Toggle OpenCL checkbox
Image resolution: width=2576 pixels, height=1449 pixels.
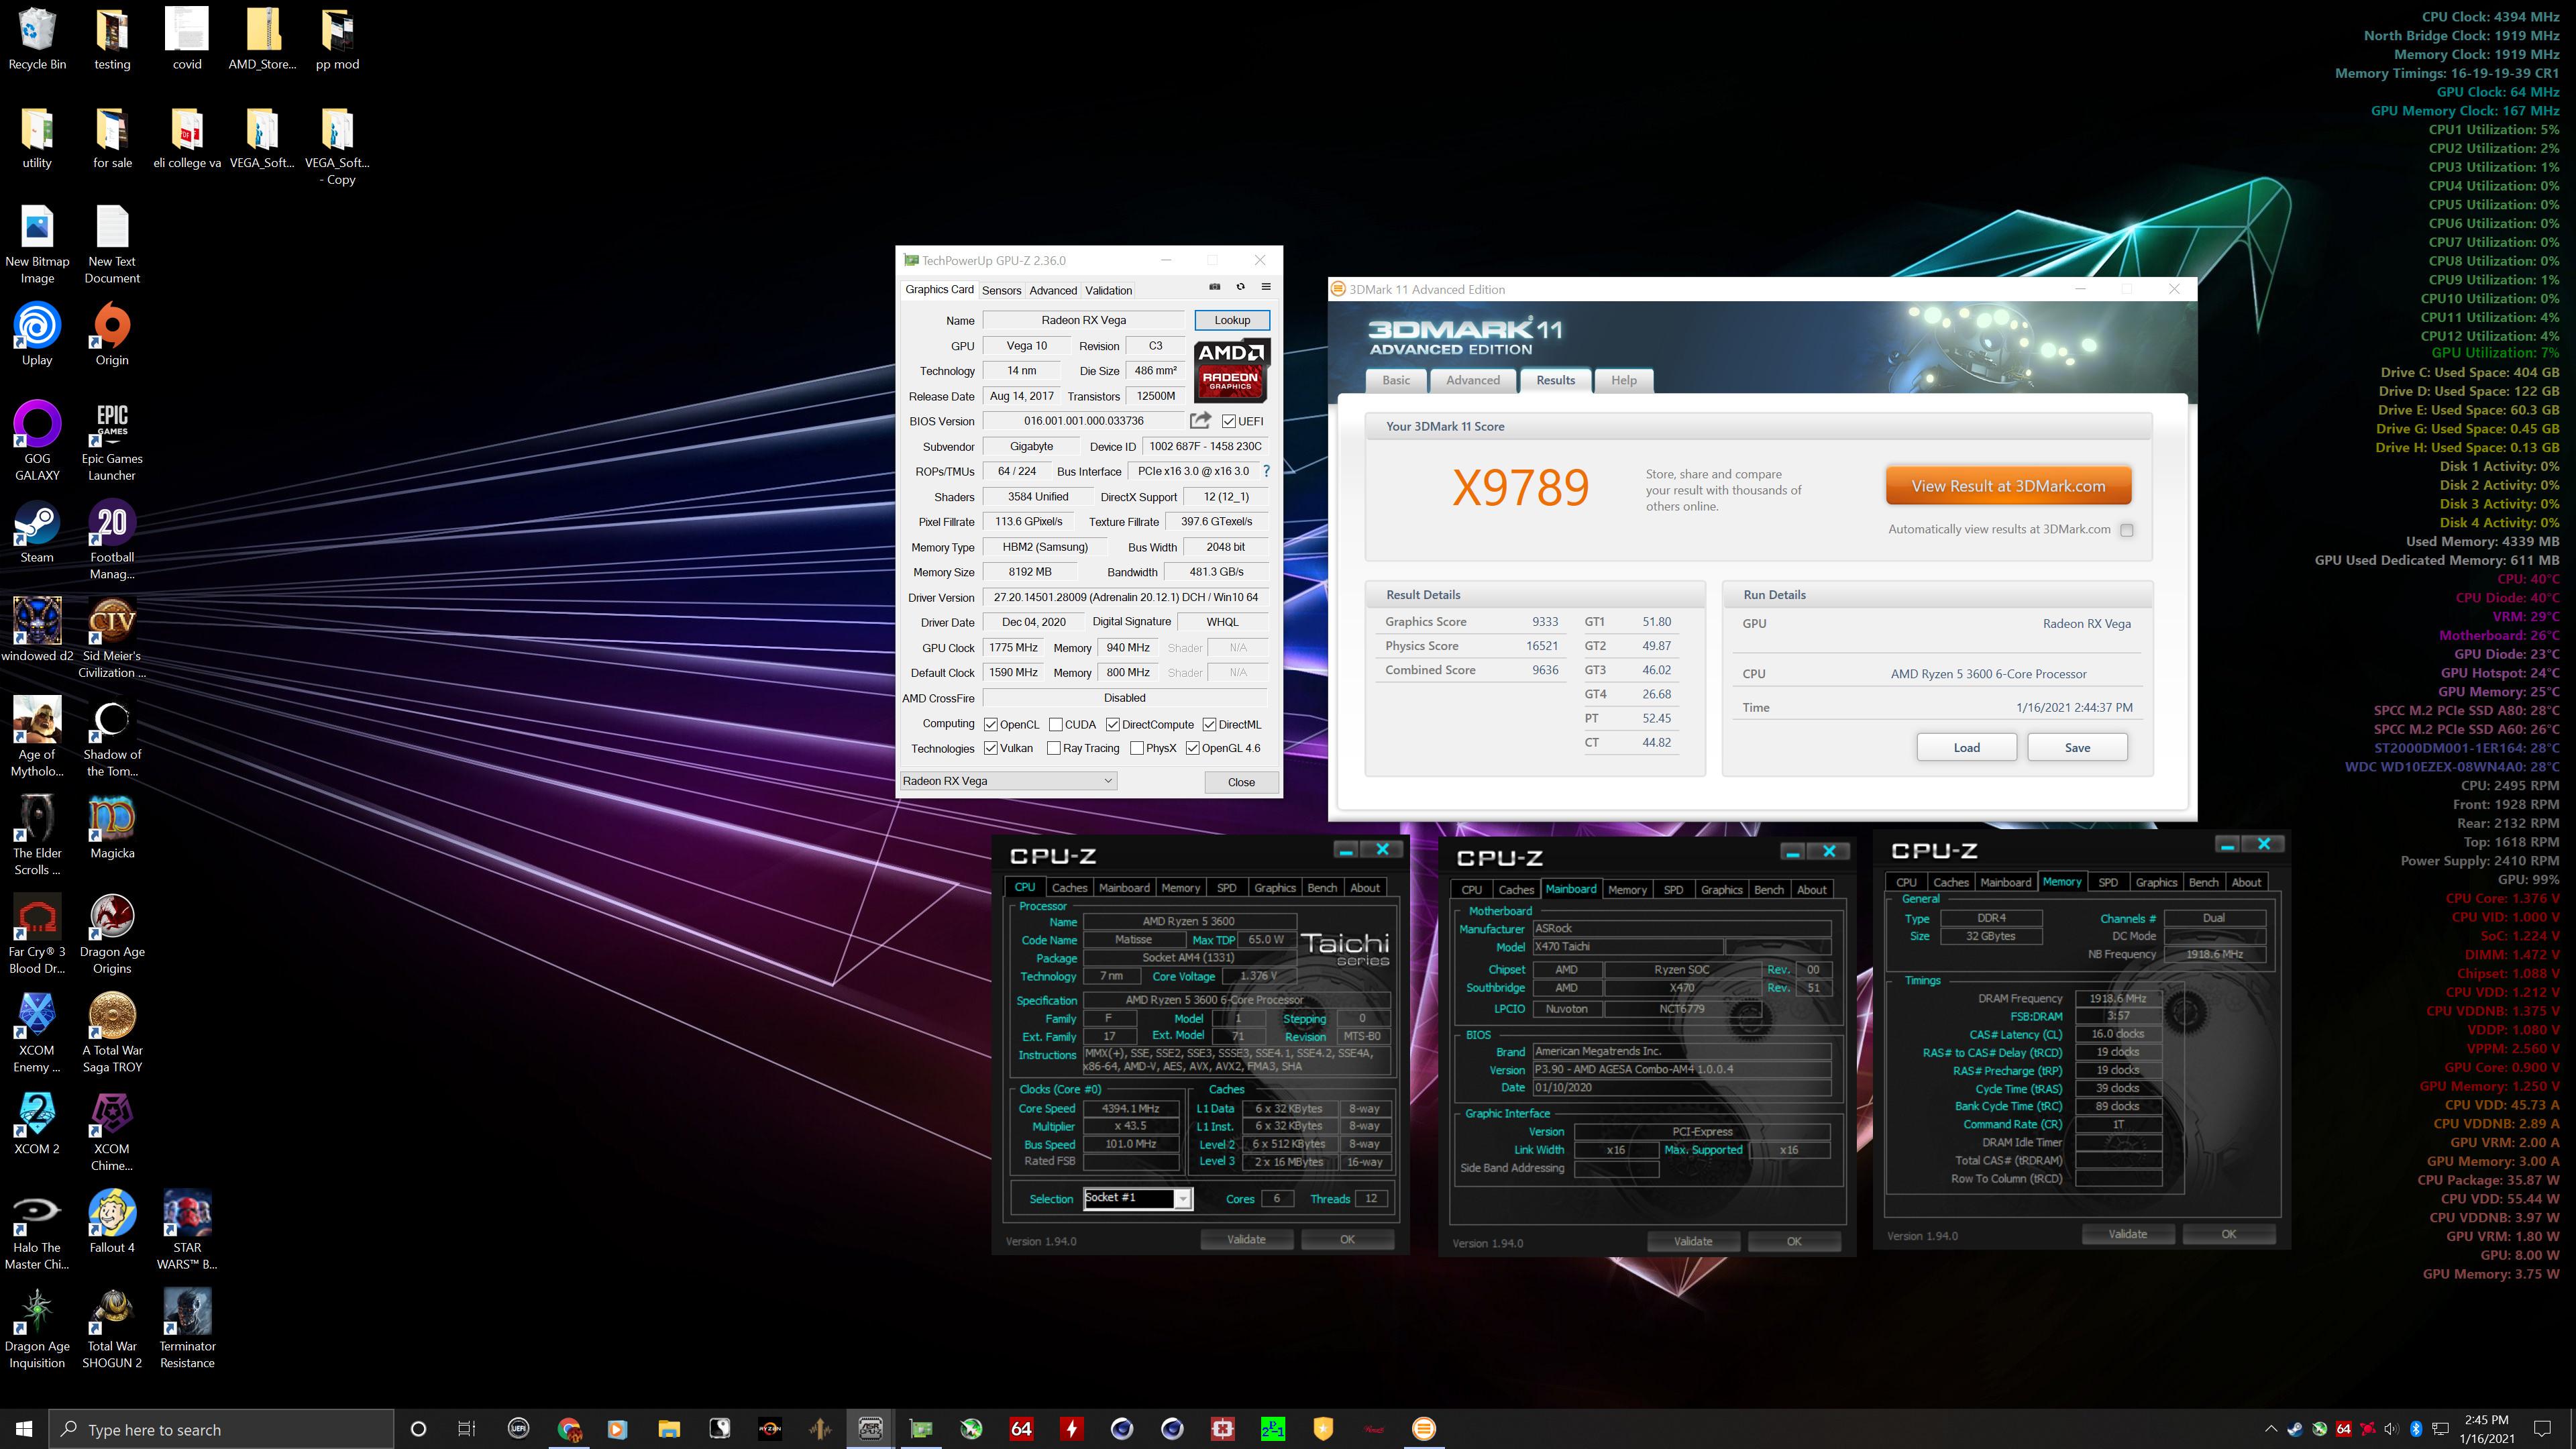pos(990,725)
